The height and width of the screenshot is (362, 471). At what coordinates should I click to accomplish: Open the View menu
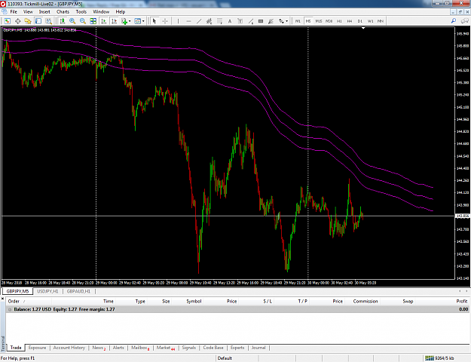tap(28, 12)
